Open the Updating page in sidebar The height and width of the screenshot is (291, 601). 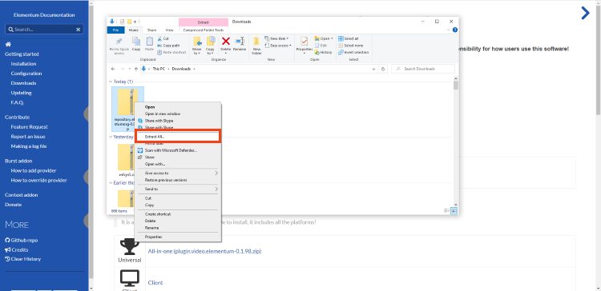click(21, 93)
